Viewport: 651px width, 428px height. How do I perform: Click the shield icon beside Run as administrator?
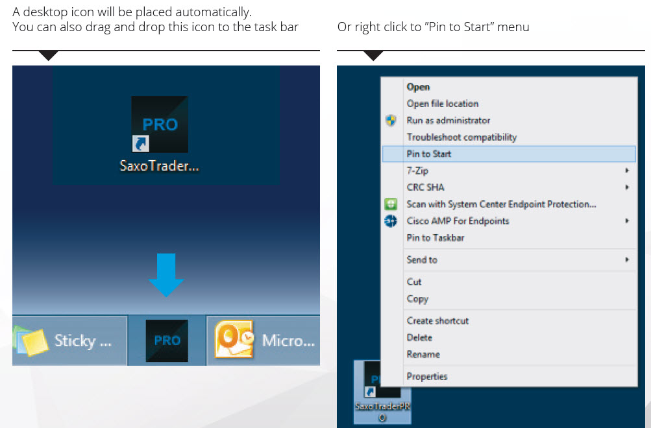tap(391, 121)
